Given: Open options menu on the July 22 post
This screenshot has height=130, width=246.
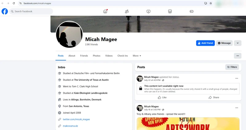Looking at the screenshot, I should pyautogui.click(x=237, y=78).
